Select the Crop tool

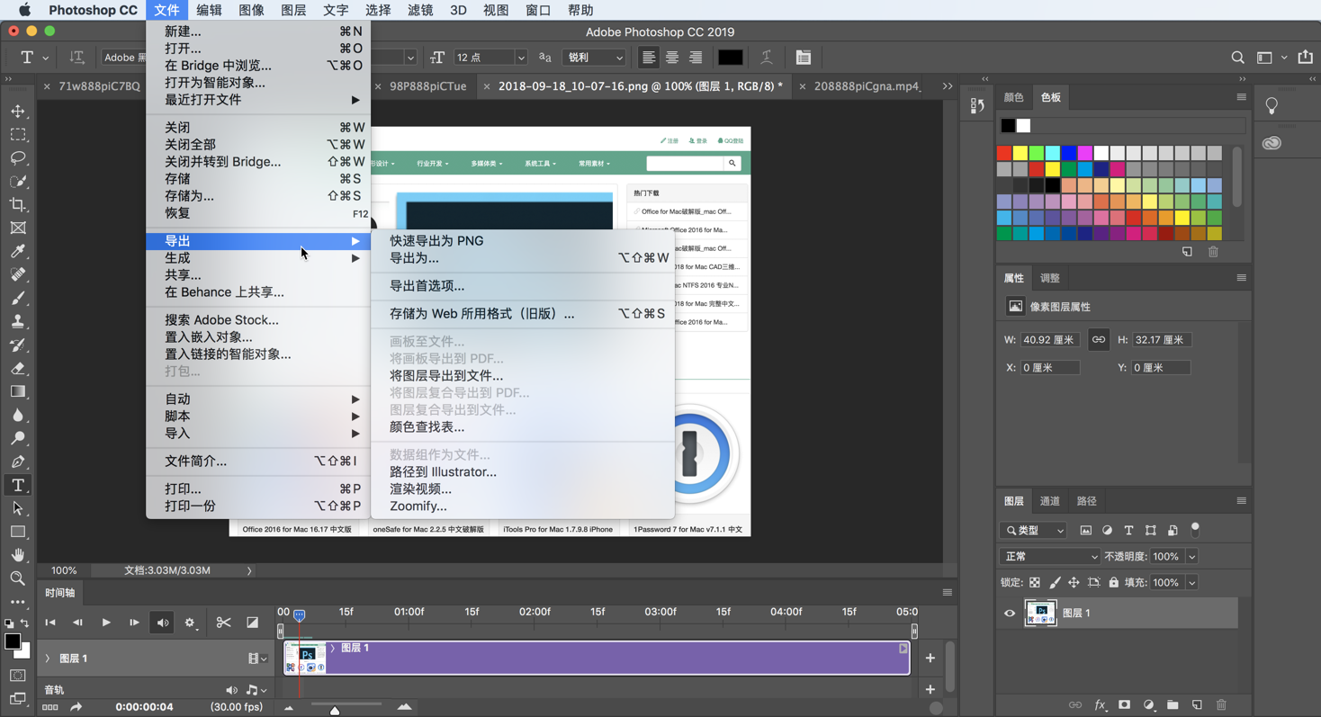point(18,204)
